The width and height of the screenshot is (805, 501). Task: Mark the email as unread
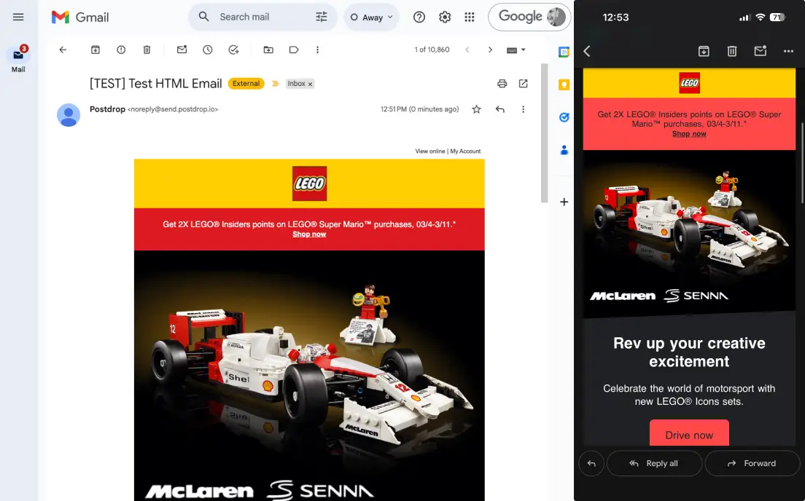coord(181,50)
